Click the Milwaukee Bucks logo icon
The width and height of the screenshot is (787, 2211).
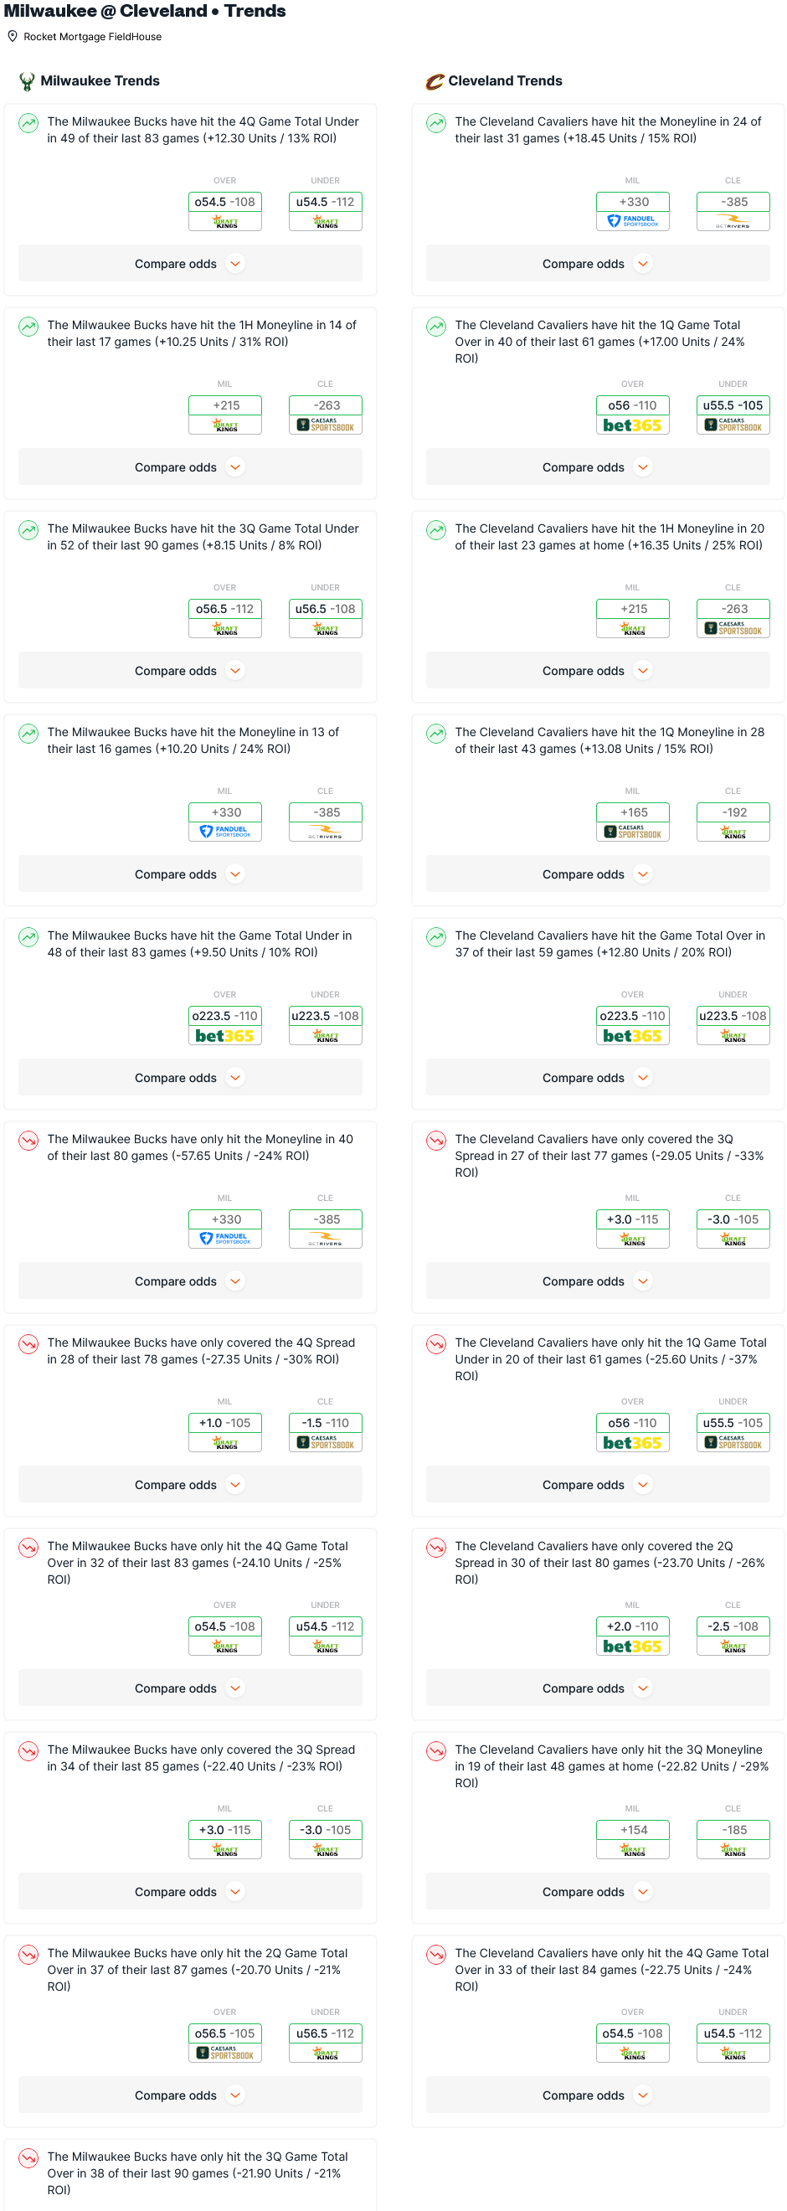pyautogui.click(x=27, y=81)
